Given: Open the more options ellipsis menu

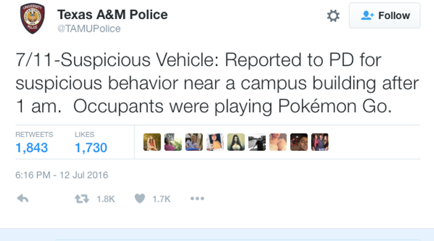Looking at the screenshot, I should coord(197,199).
